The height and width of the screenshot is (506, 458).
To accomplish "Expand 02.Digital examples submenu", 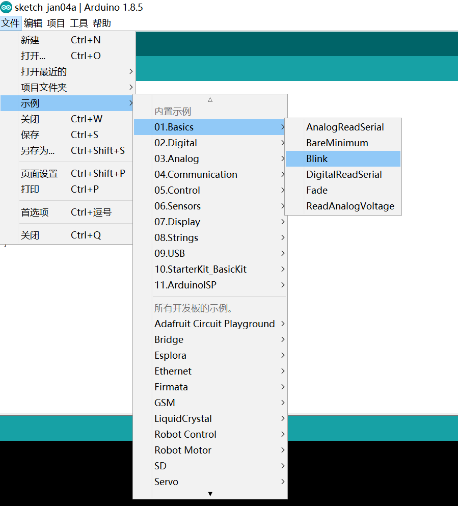I will coord(210,143).
